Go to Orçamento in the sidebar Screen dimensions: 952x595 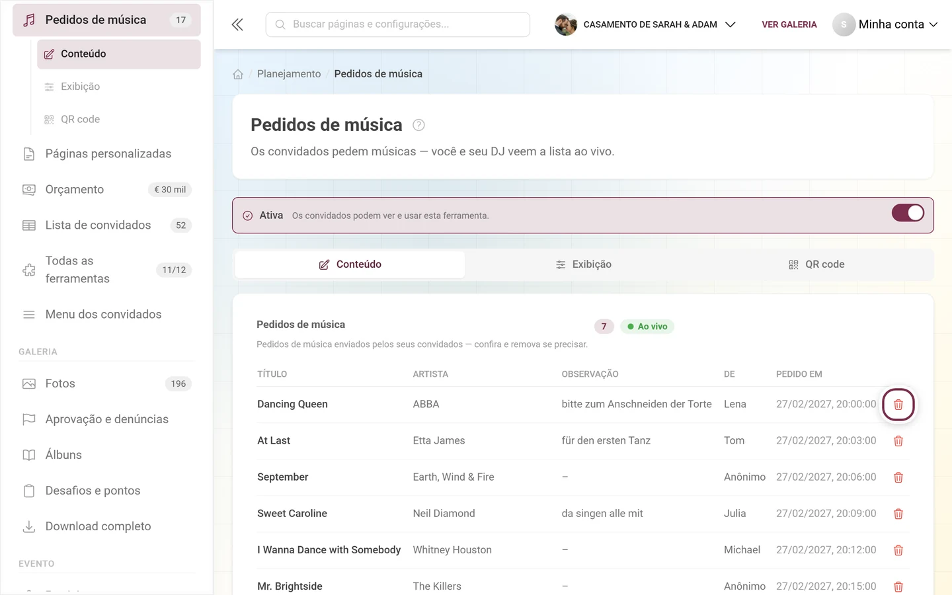tap(106, 190)
